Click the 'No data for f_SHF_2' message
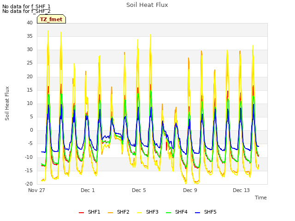Viewport: 295px width, 221px height. click(x=26, y=11)
